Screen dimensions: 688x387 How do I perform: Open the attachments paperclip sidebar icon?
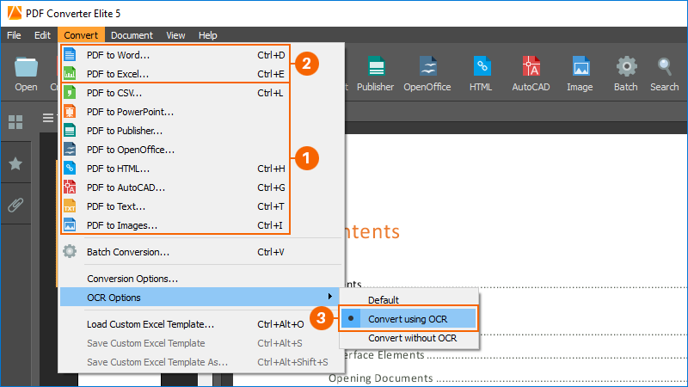click(x=15, y=205)
